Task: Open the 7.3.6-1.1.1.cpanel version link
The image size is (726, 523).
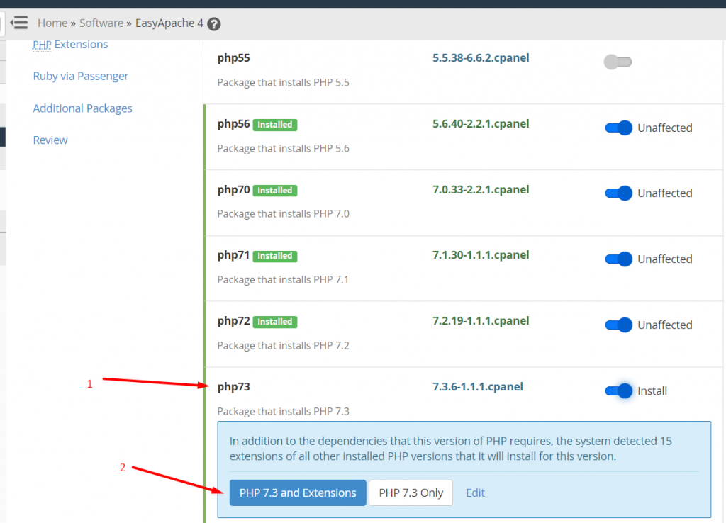Action: tap(480, 387)
